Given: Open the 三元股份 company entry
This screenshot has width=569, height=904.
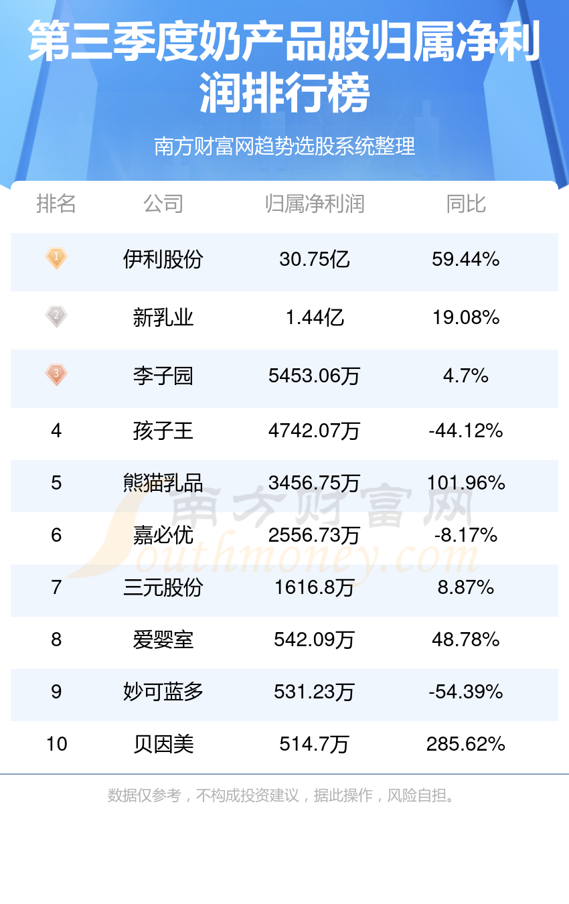Looking at the screenshot, I should point(163,587).
